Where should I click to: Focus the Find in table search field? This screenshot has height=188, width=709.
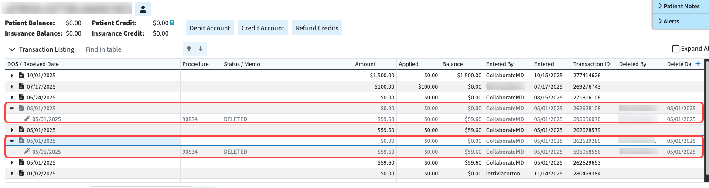tap(132, 49)
